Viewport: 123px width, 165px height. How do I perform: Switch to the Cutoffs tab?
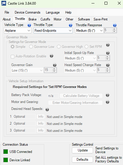pyautogui.click(x=45, y=19)
